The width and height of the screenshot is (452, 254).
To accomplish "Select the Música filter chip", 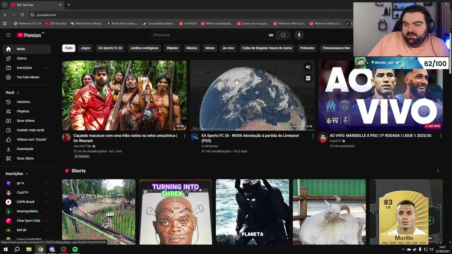I will tap(192, 48).
